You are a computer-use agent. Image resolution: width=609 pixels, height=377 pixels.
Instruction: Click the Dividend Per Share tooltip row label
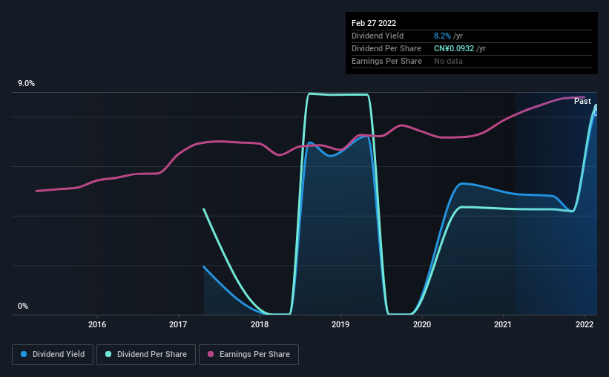[x=386, y=48]
